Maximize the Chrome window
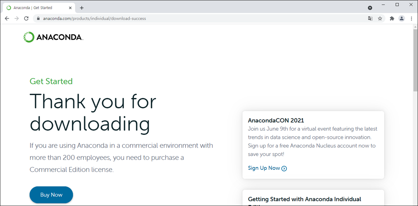This screenshot has height=206, width=418. 397,5
